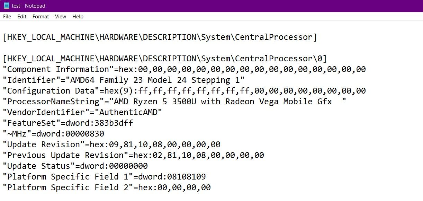Click the "~MHz" dword:00000830 line
This screenshot has height=201, width=423.
pos(53,134)
